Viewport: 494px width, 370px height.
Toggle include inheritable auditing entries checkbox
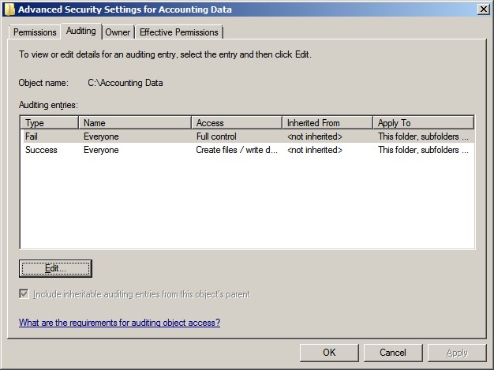pos(24,294)
